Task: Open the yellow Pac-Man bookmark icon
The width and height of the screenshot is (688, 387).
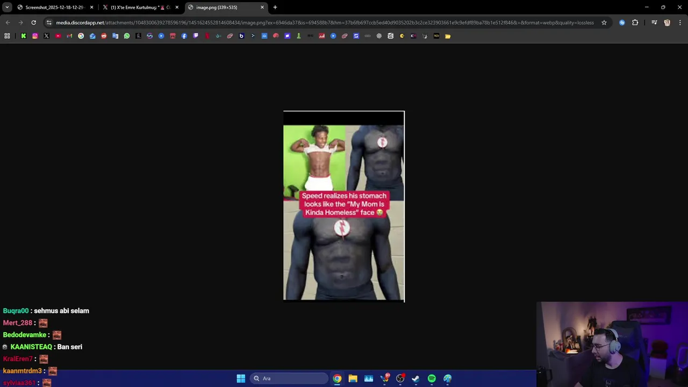Action: 402,36
